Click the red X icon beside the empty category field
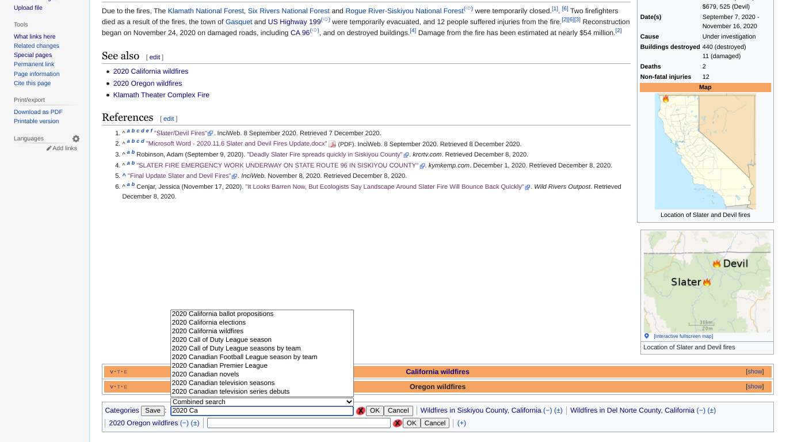 [397, 423]
